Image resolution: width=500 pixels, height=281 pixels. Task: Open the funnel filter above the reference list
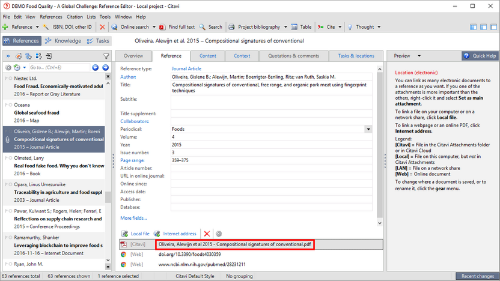(106, 56)
